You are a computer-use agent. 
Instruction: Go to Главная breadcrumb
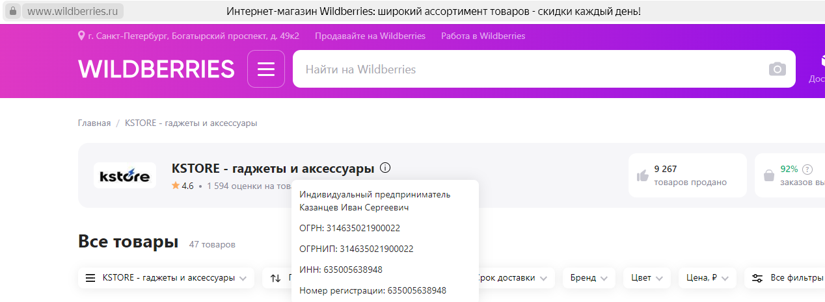[94, 123]
